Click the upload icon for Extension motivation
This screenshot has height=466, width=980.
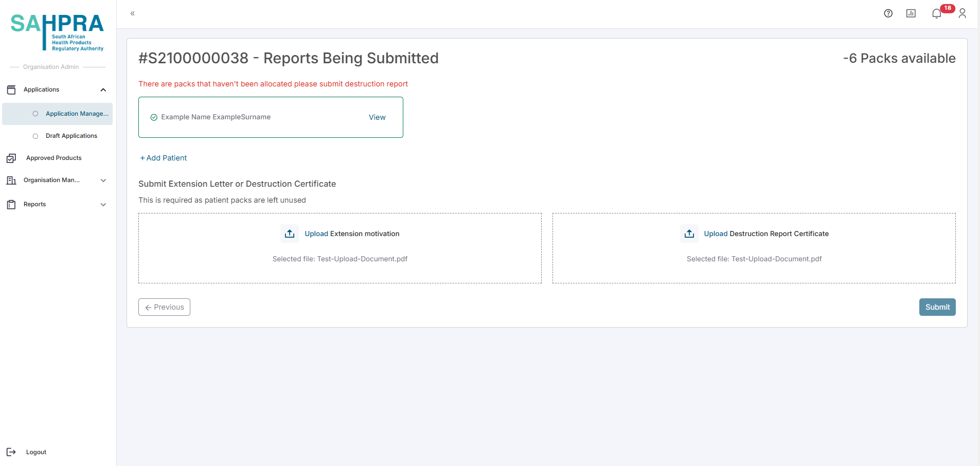coord(290,234)
